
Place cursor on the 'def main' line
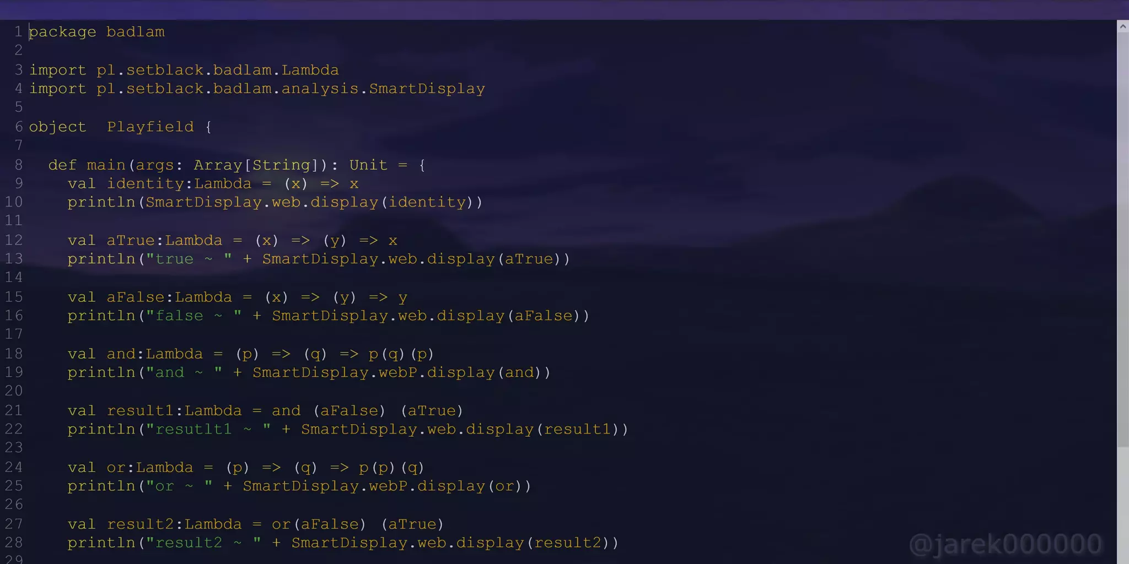pyautogui.click(x=237, y=165)
